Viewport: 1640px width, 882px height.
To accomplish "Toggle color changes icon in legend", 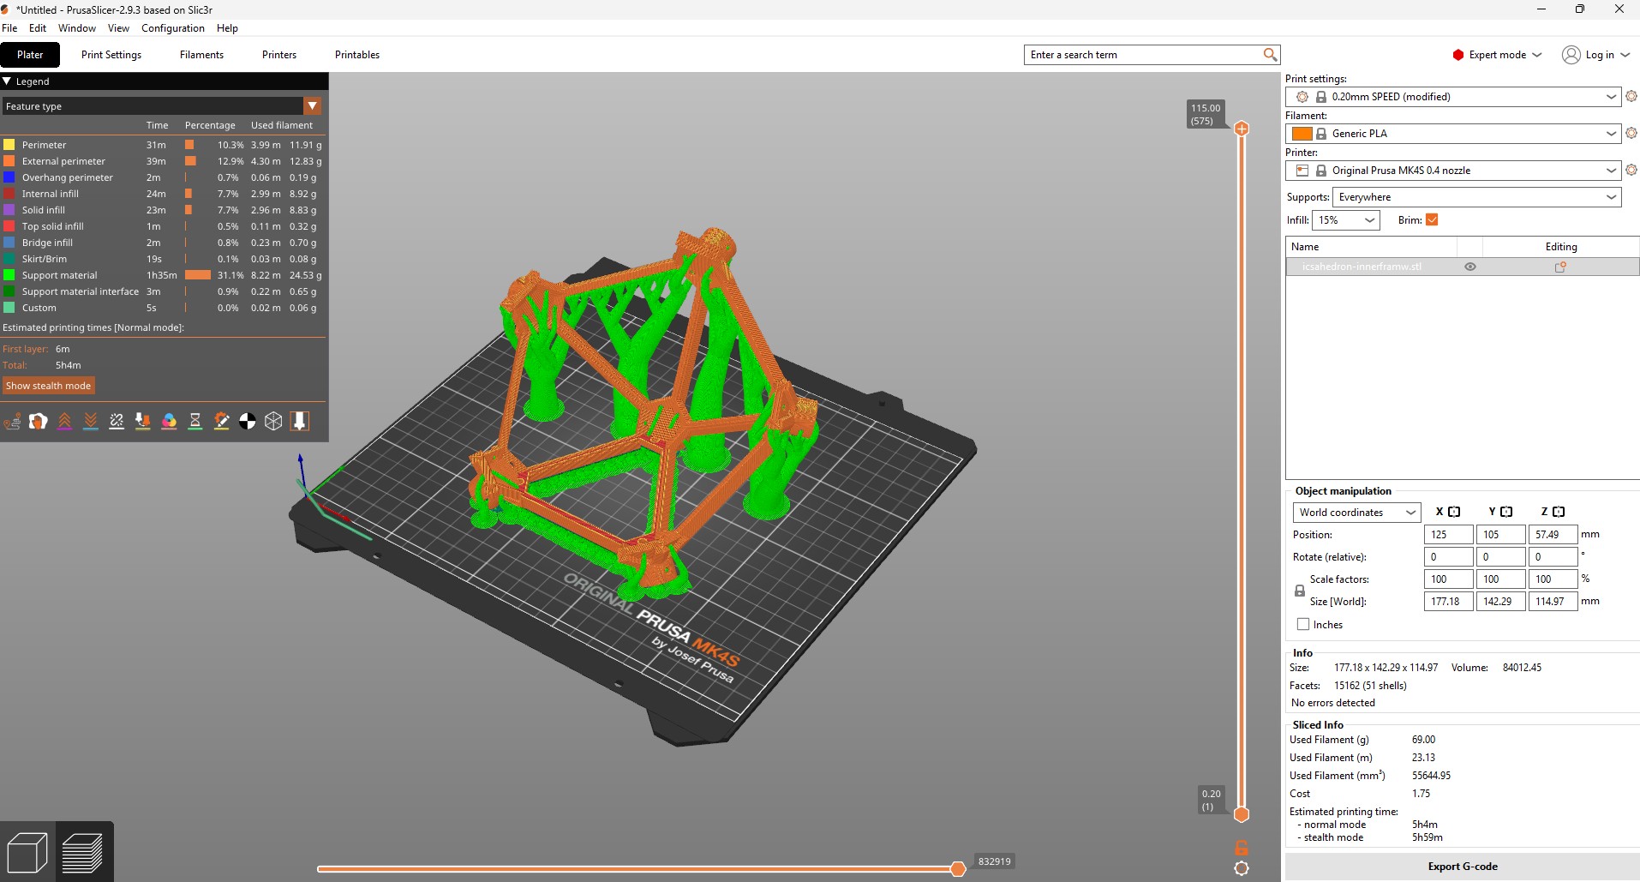I will (169, 421).
